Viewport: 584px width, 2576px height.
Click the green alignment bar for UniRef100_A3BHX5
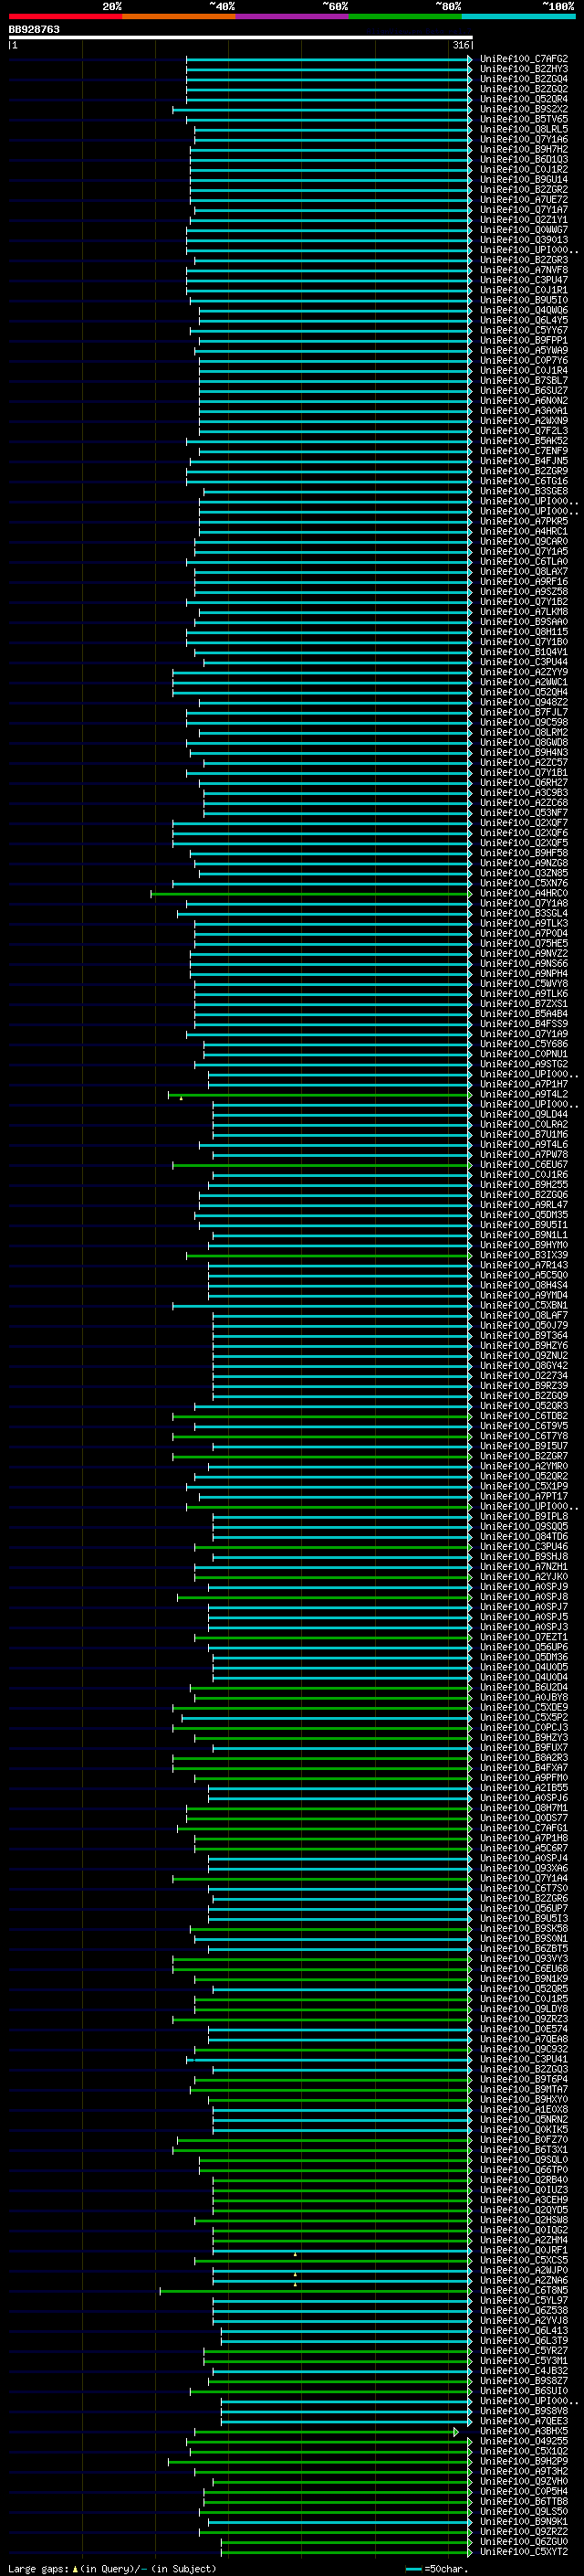click(x=328, y=2431)
